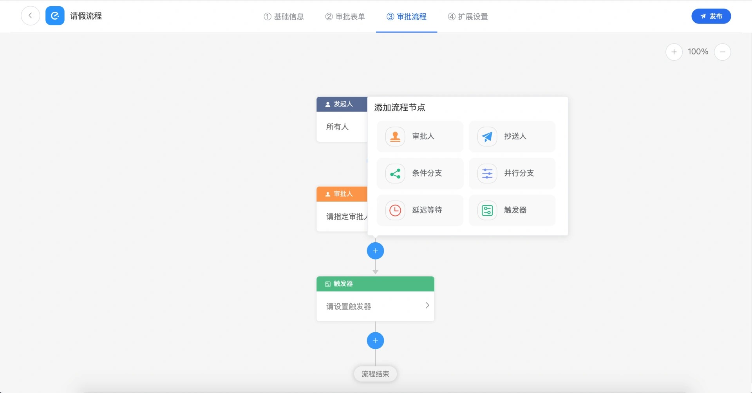Viewport: 752px width, 393px height.
Task: Select the 延迟等待 clock icon
Action: 395,210
